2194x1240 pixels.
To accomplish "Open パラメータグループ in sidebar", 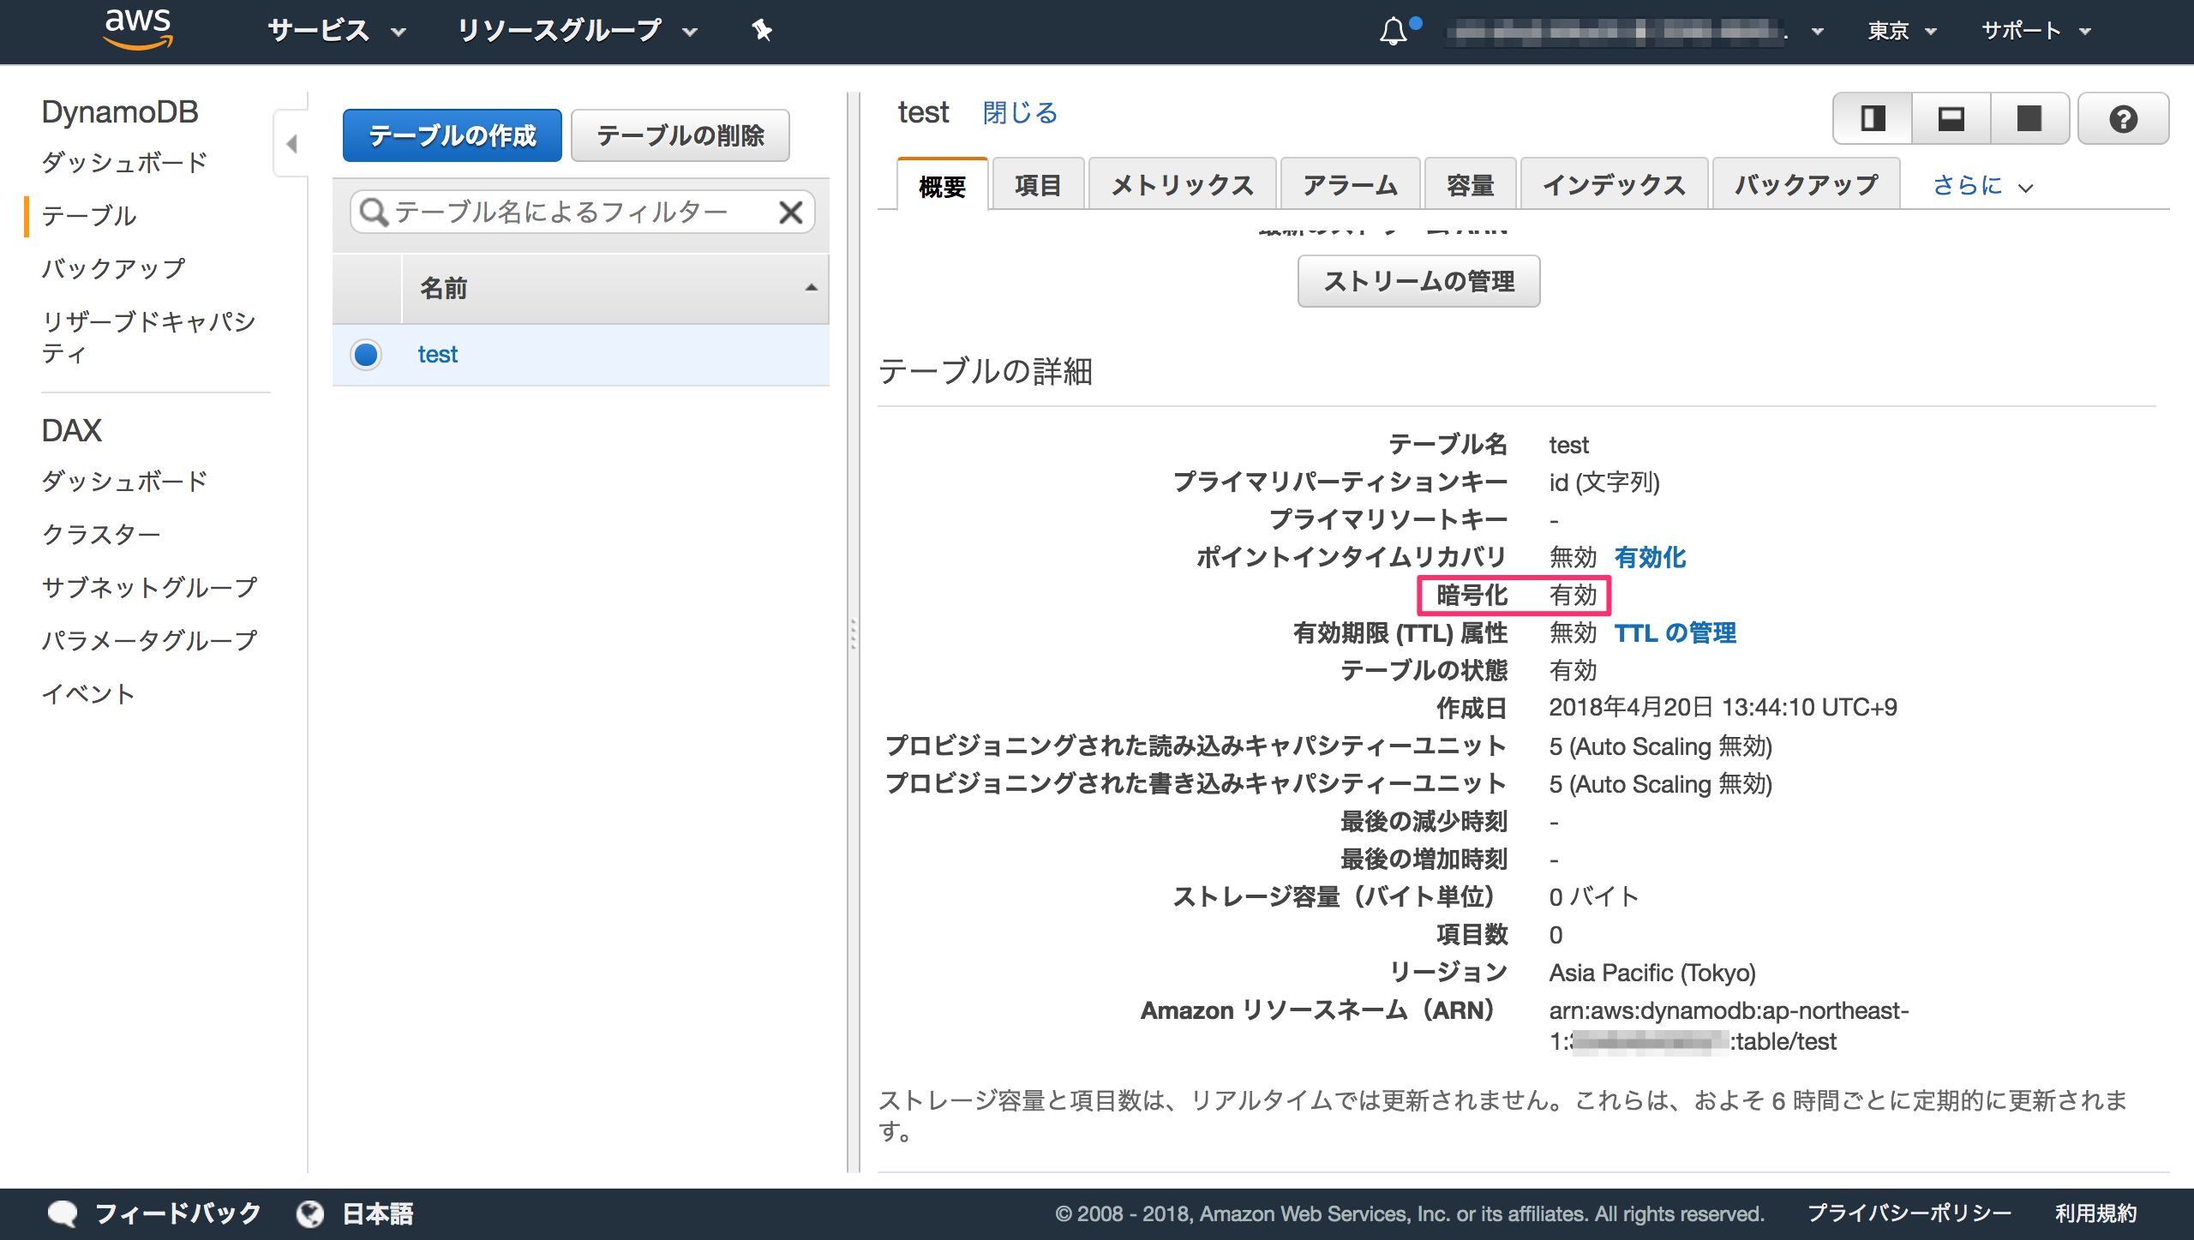I will tap(149, 641).
